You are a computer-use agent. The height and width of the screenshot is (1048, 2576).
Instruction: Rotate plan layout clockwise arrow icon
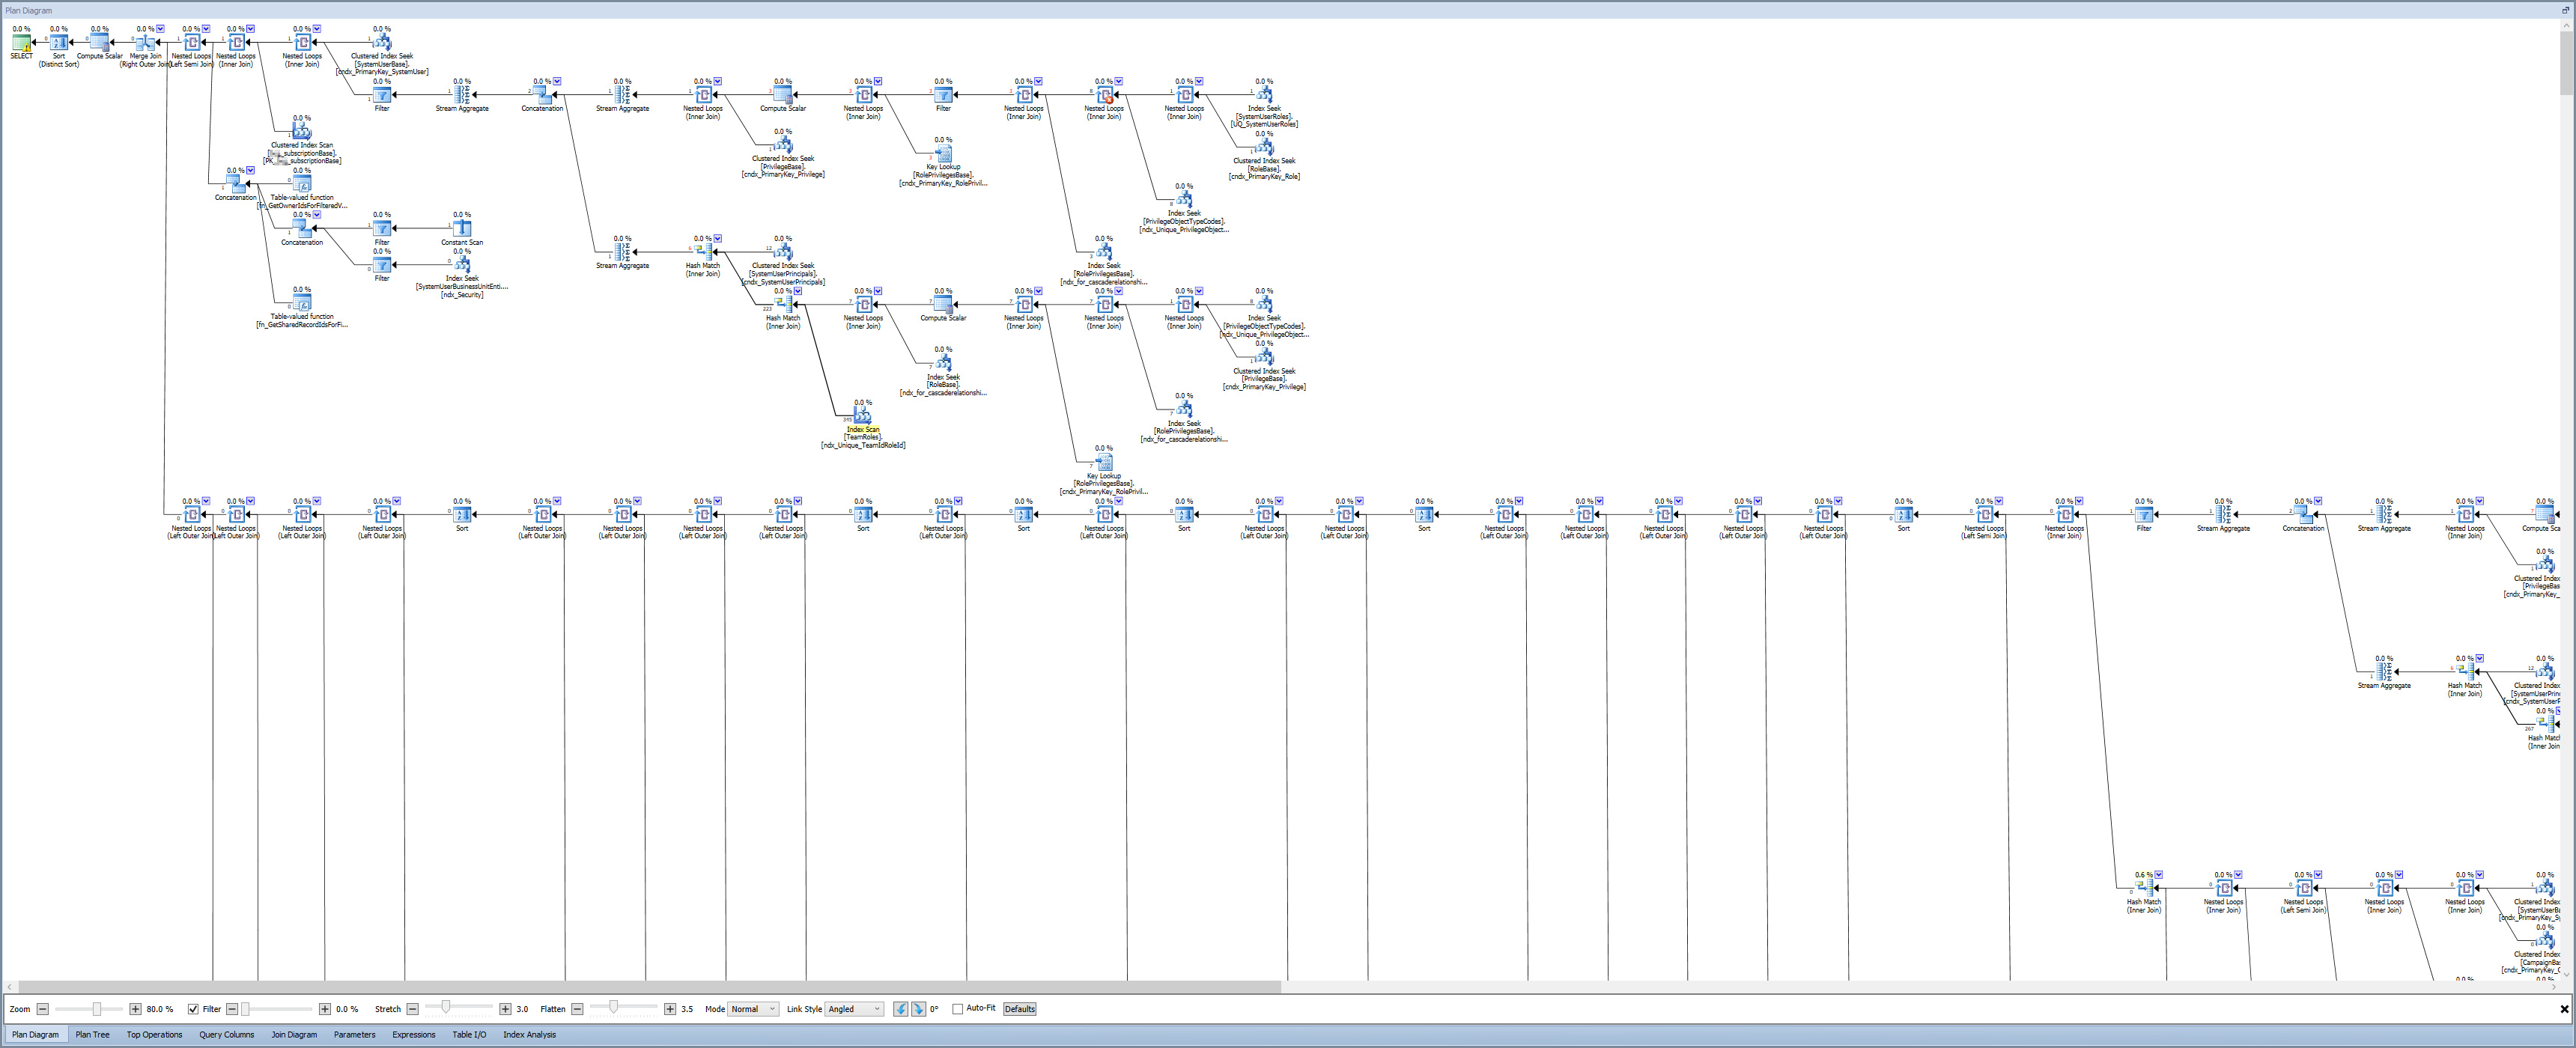(919, 1009)
